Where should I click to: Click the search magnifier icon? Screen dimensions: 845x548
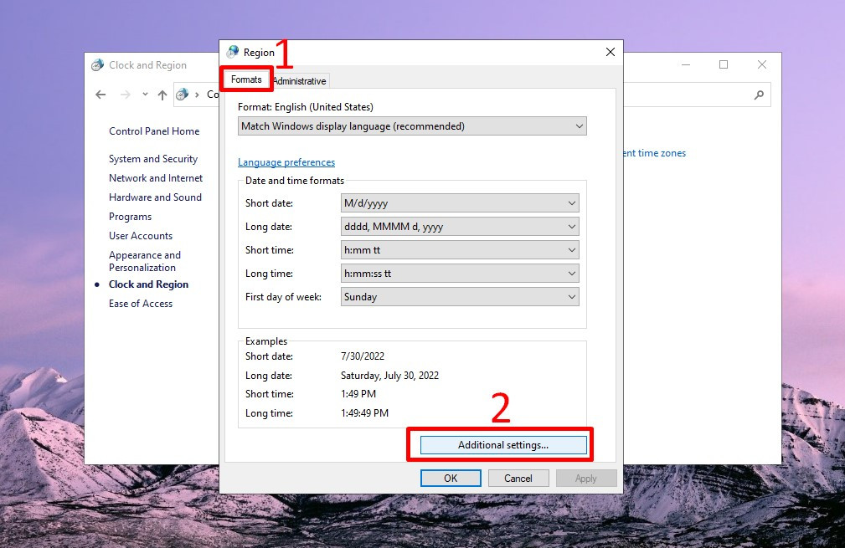[x=757, y=95]
